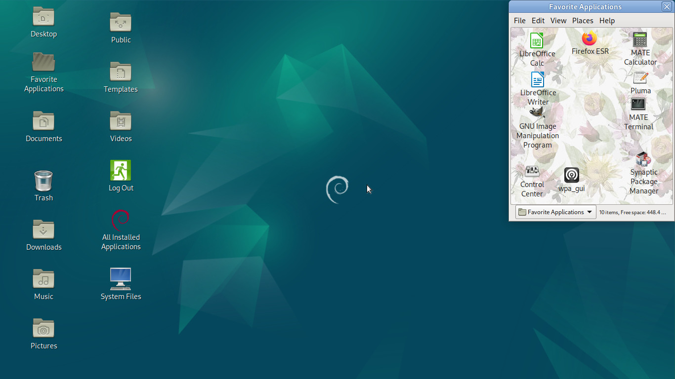
Task: Click the Favorite Applications window title bar
Action: coord(586,7)
